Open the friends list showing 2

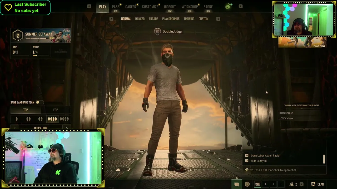point(293,184)
